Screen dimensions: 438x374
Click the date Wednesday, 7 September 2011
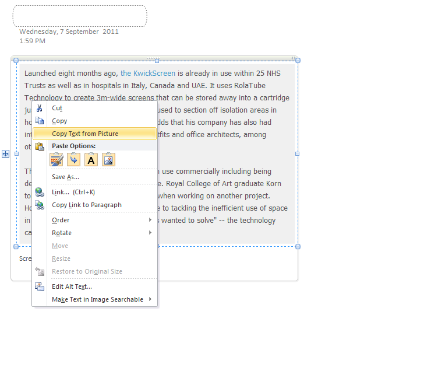pos(69,32)
